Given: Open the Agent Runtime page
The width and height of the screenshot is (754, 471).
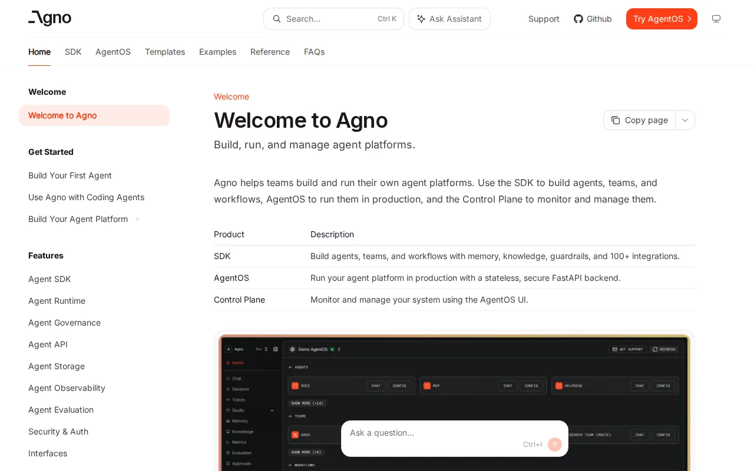Looking at the screenshot, I should pos(57,301).
